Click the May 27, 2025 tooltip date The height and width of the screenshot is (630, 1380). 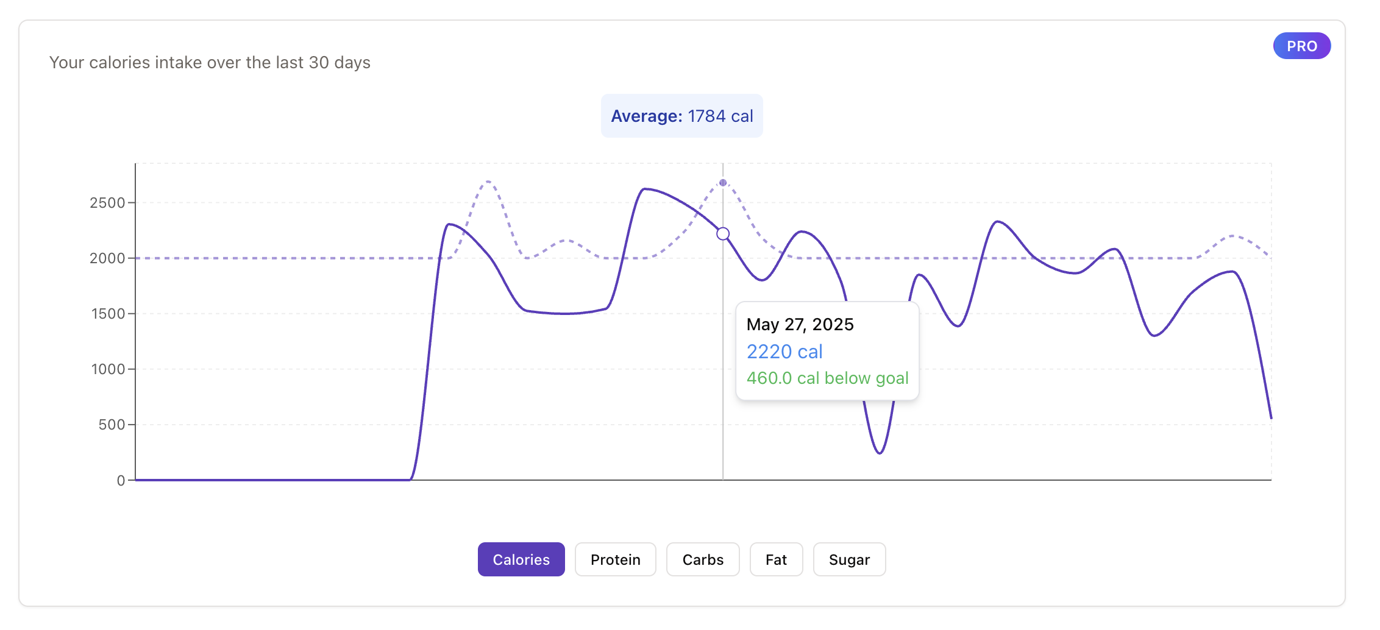click(800, 324)
